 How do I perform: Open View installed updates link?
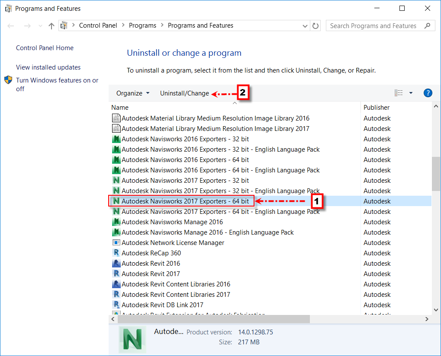click(48, 67)
